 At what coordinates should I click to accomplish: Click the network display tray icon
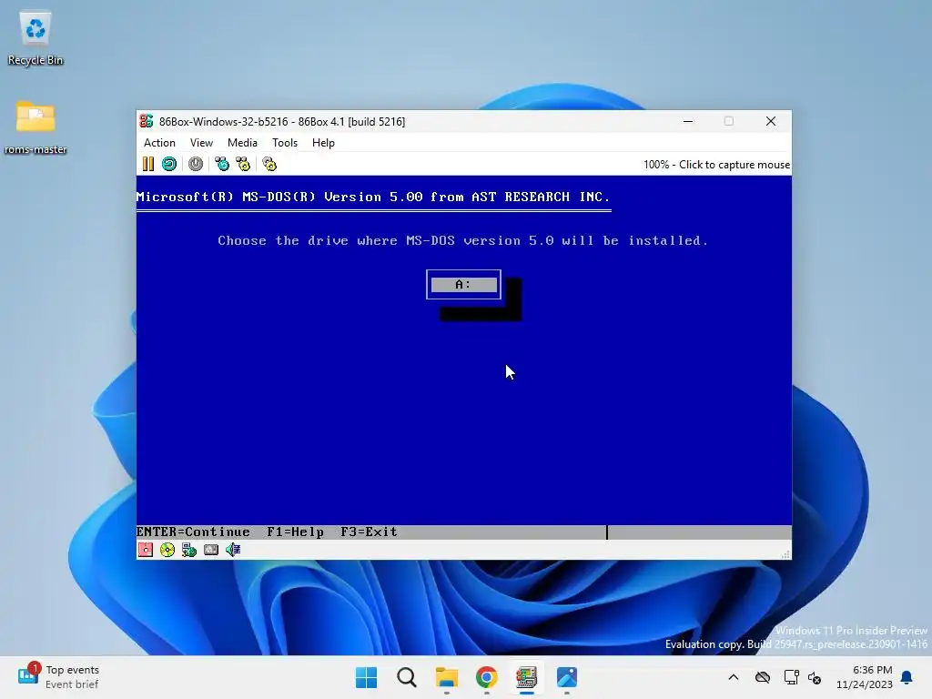click(791, 677)
